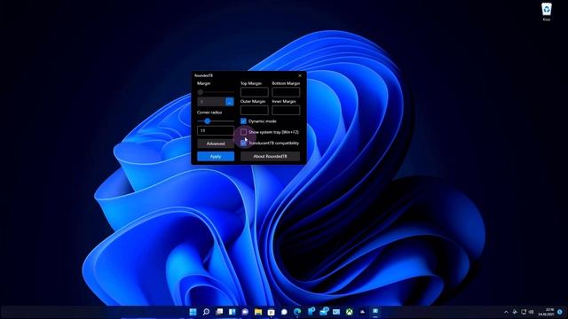Viewport: 568px width, 319px height.
Task: Click the Margin slider handle
Action: point(201,92)
